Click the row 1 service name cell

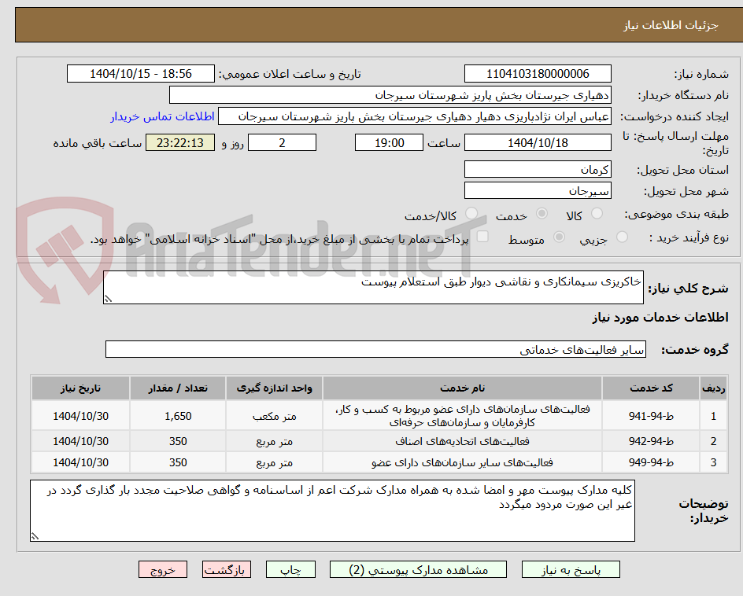pyautogui.click(x=463, y=416)
